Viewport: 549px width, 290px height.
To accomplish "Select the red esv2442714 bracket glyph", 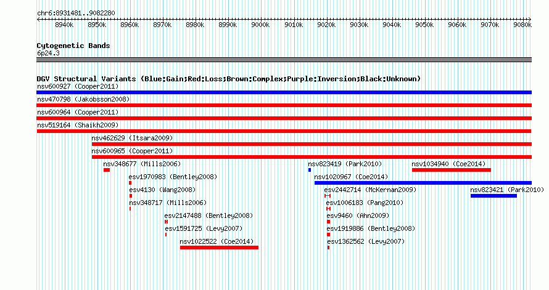I will 328,196.
